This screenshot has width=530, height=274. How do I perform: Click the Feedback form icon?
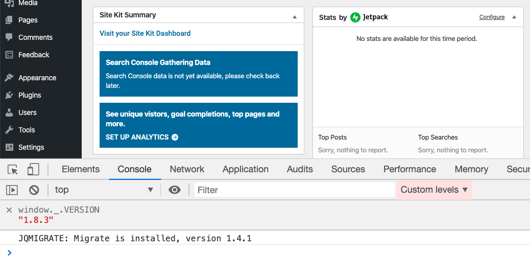[10, 55]
